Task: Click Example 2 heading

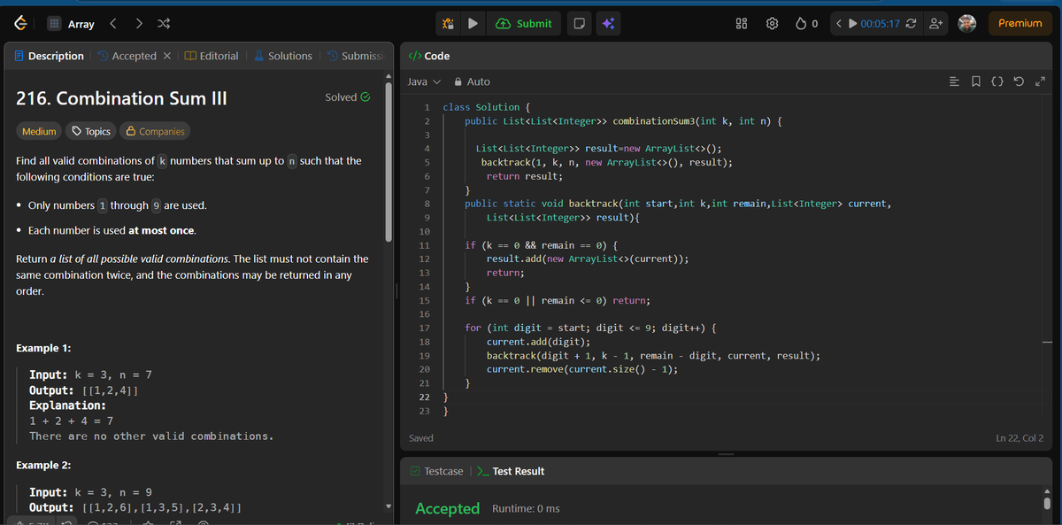Action: click(44, 465)
